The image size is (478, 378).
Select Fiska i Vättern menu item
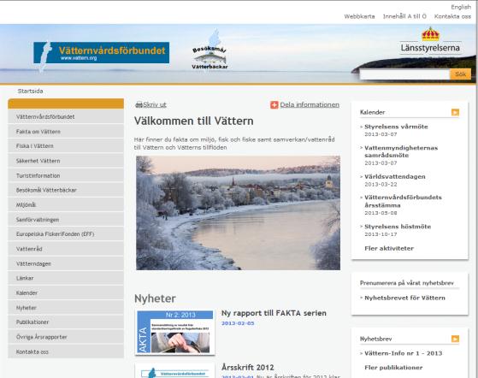point(66,146)
